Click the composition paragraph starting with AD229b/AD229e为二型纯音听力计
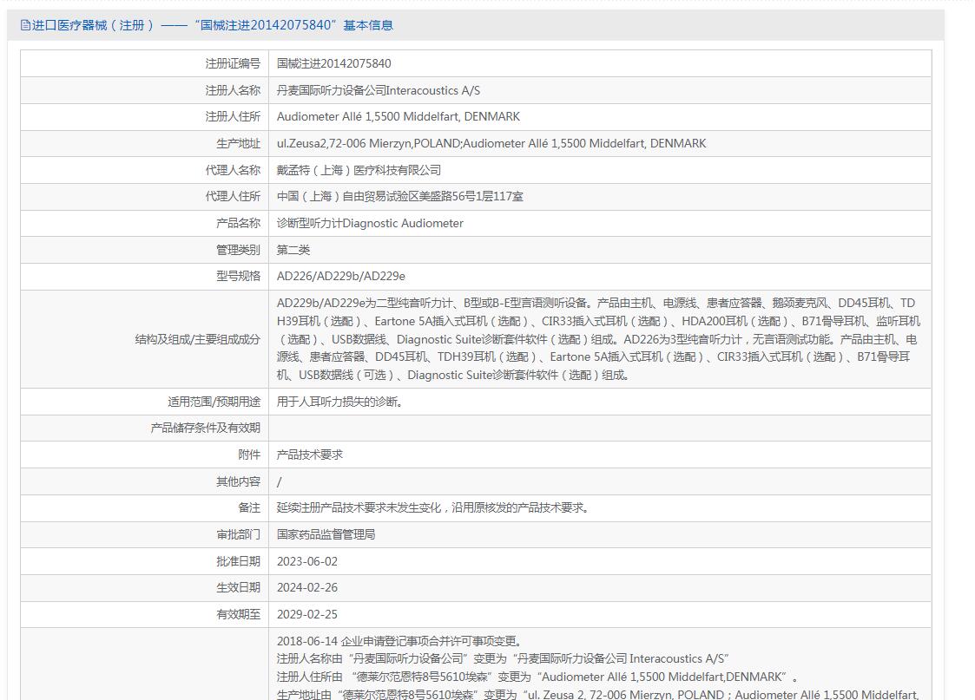The height and width of the screenshot is (700, 975). [x=598, y=339]
